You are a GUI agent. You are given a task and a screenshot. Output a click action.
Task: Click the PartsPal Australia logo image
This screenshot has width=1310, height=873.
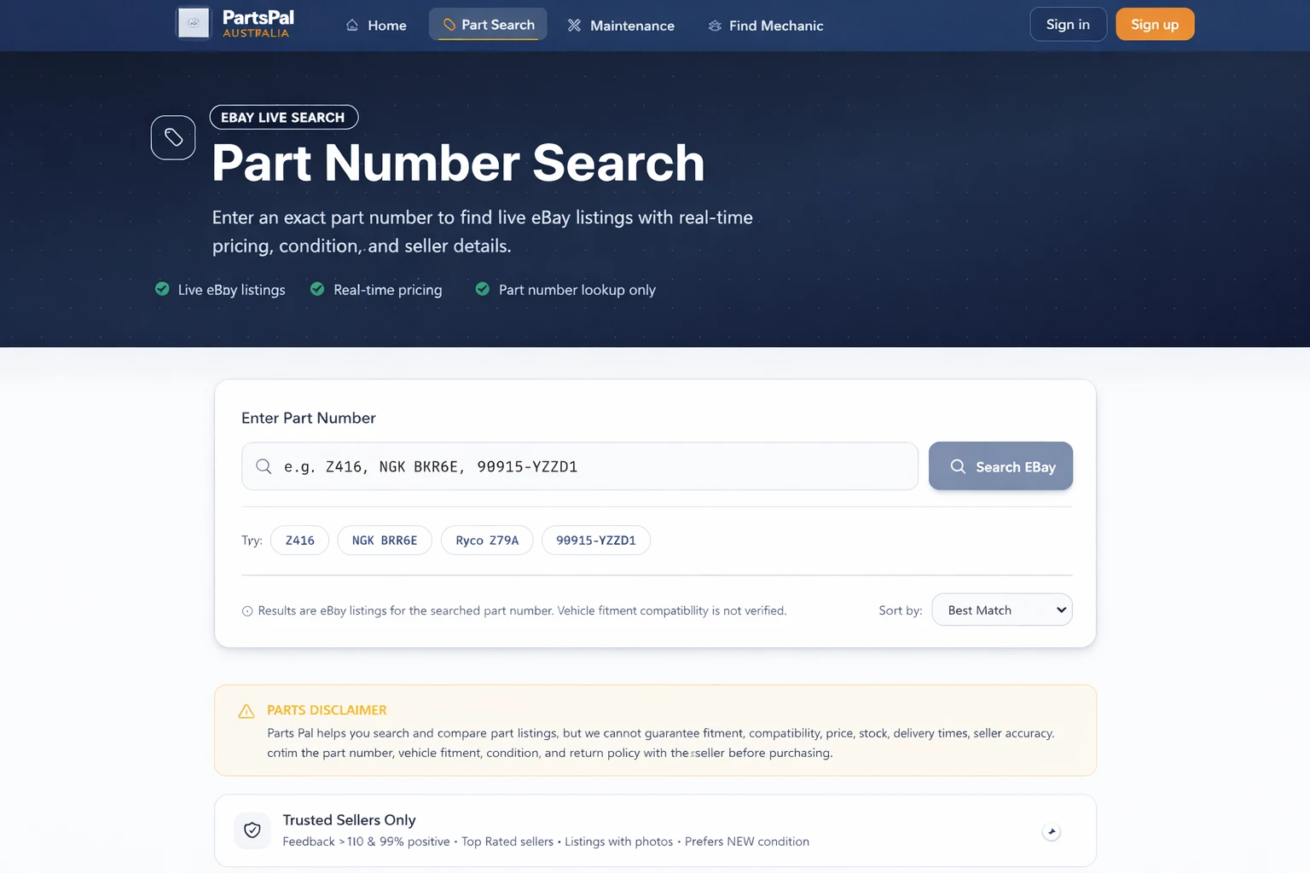(194, 23)
